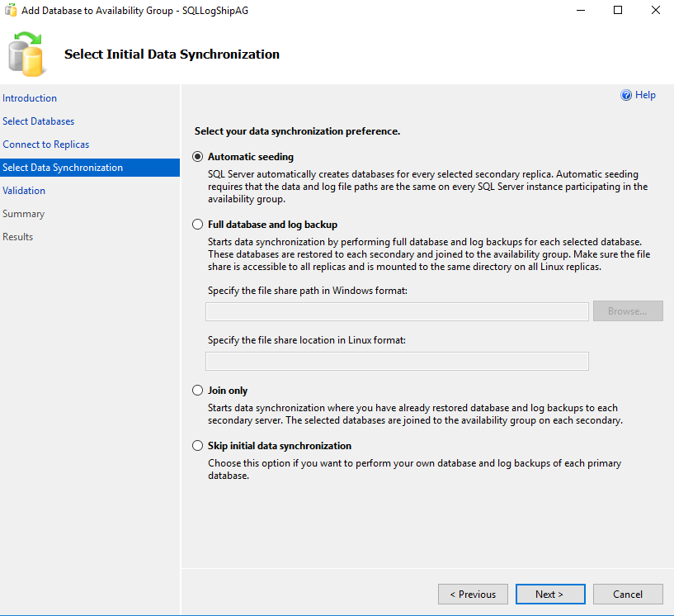
Task: Click the database wizard icon in header
Action: pyautogui.click(x=27, y=53)
